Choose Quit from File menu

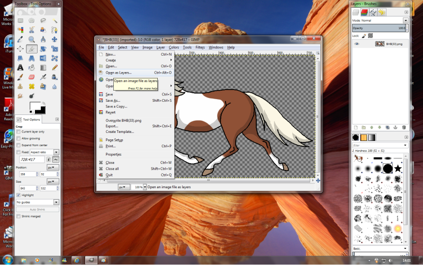tap(135, 175)
